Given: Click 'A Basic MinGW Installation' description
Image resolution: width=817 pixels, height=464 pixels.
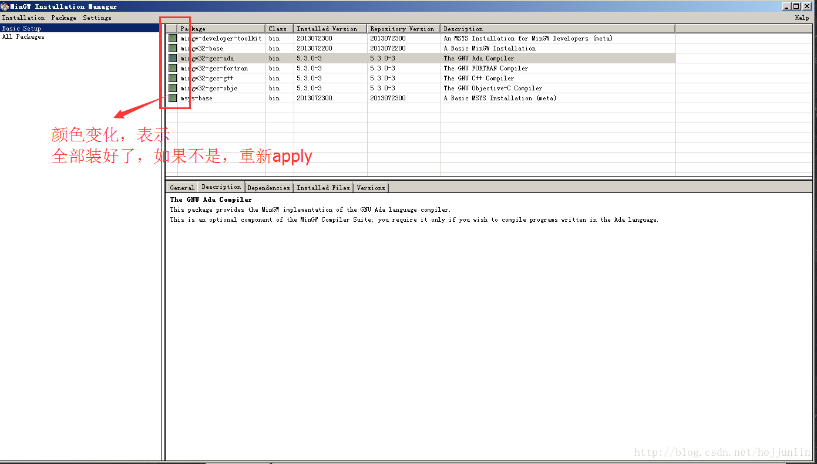Looking at the screenshot, I should tap(490, 48).
